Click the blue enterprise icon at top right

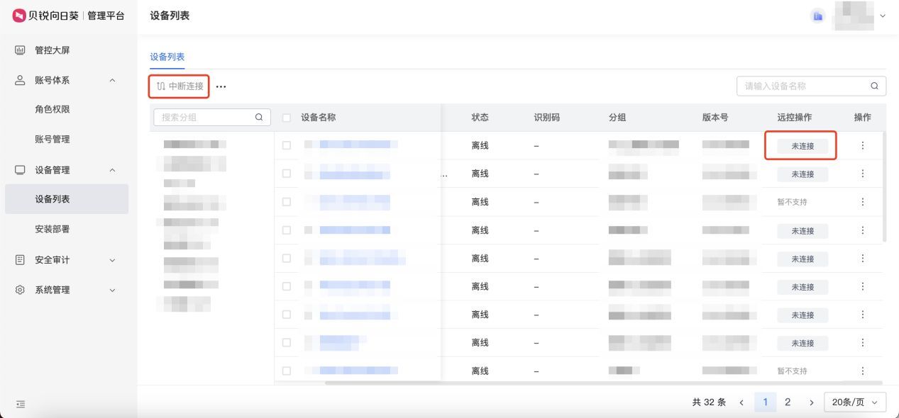coord(818,16)
